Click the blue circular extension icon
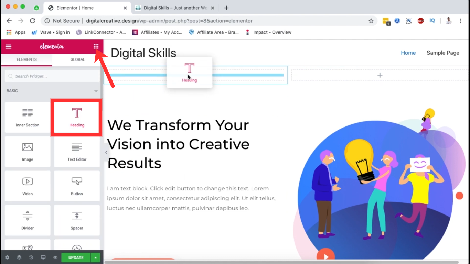470x264 pixels. tap(397, 21)
